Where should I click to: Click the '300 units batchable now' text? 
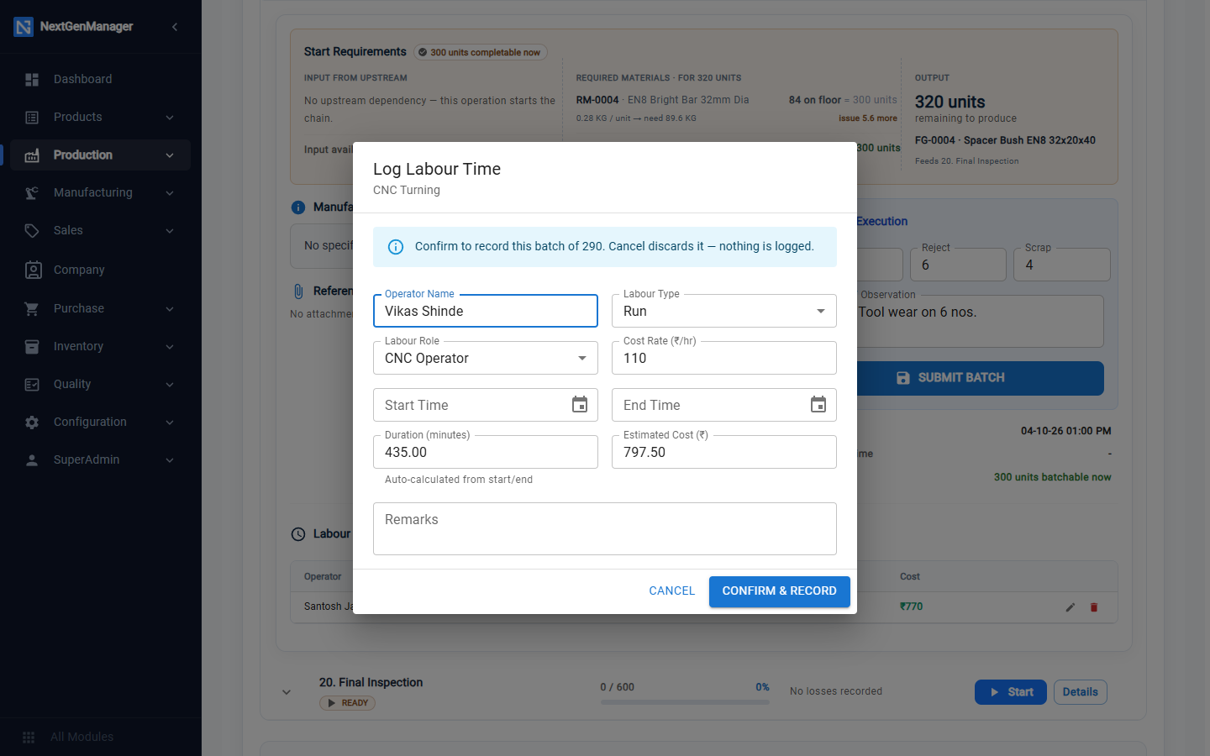click(1052, 477)
